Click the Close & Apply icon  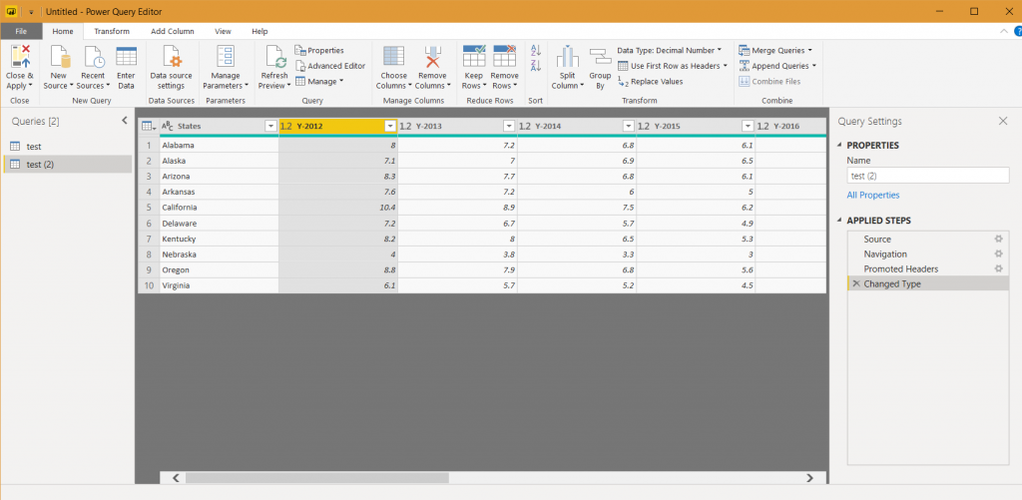19,56
